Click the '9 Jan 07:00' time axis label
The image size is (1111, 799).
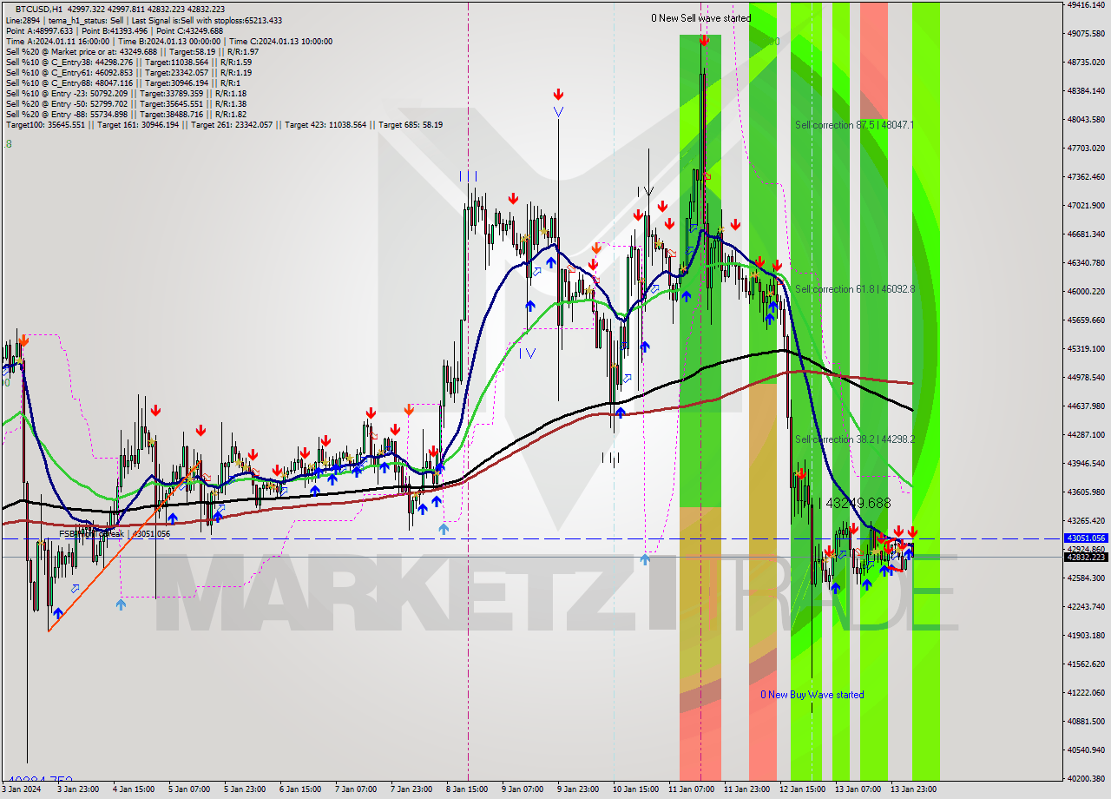(x=522, y=789)
